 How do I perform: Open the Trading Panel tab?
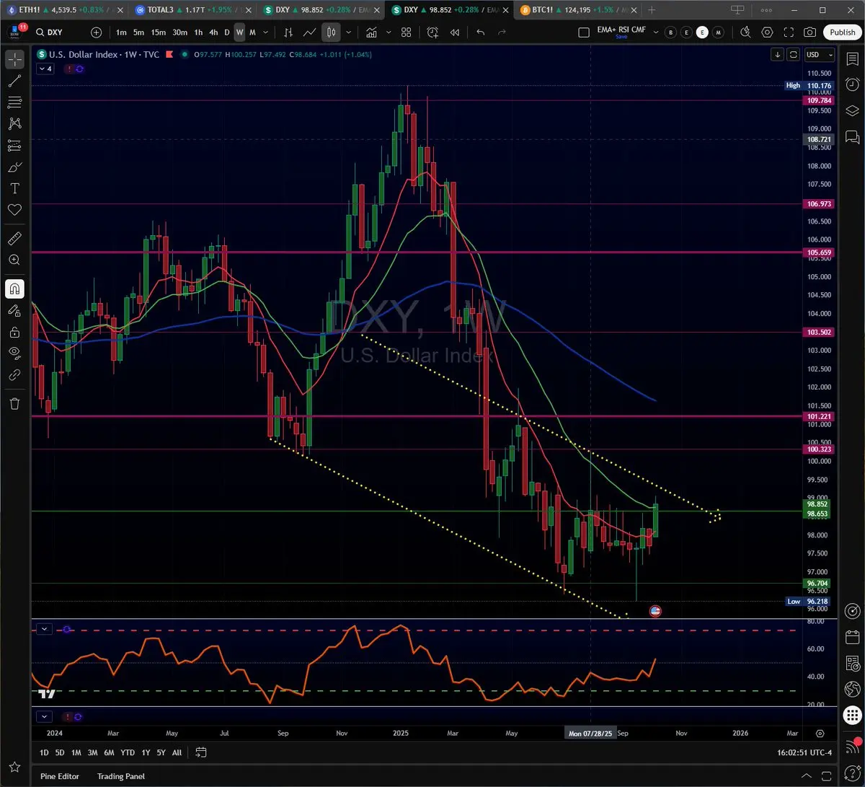pyautogui.click(x=121, y=776)
